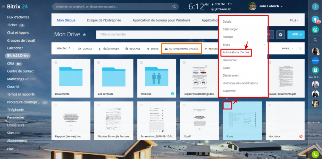Open Calendrier in left sidebar
The image size is (322, 159).
click(x=15, y=48)
